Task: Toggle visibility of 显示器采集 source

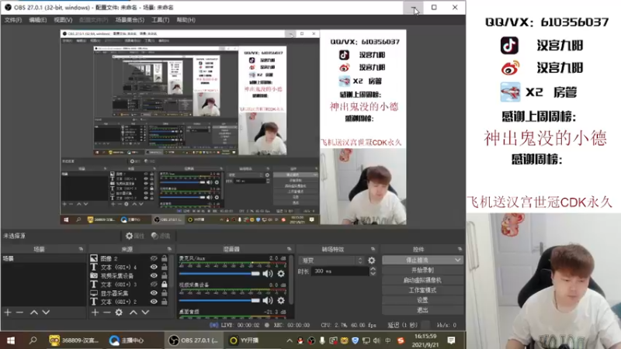Action: 154,293
